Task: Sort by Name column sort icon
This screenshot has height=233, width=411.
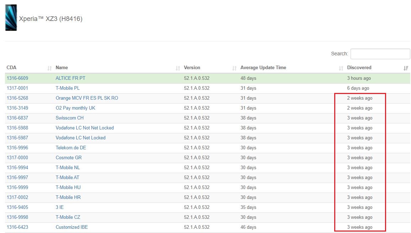Action: point(178,68)
